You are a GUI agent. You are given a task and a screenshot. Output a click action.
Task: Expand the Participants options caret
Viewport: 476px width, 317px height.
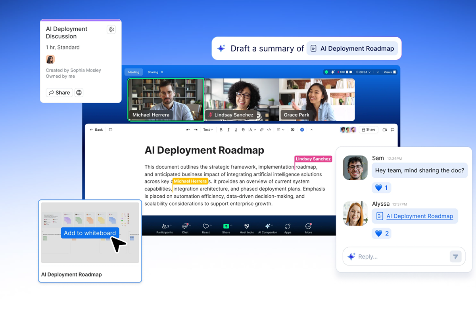[171, 226]
